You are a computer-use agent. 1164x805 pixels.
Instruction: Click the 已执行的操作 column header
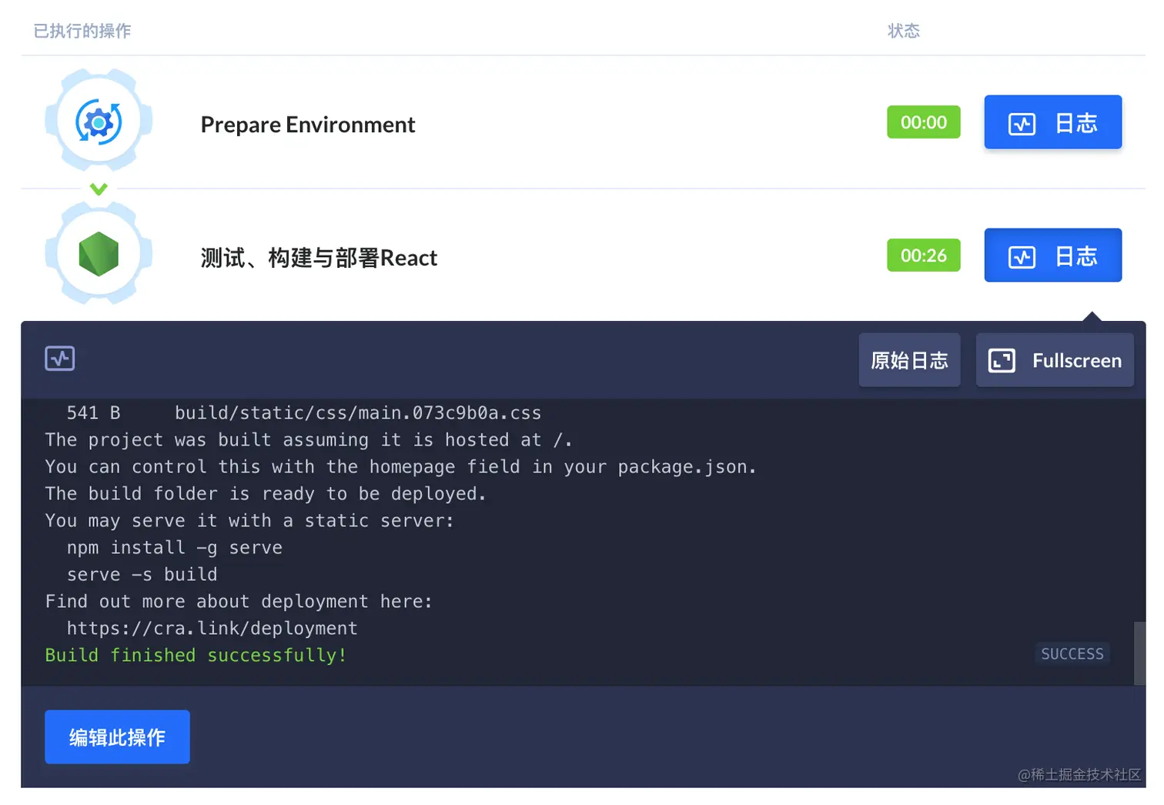(x=82, y=31)
